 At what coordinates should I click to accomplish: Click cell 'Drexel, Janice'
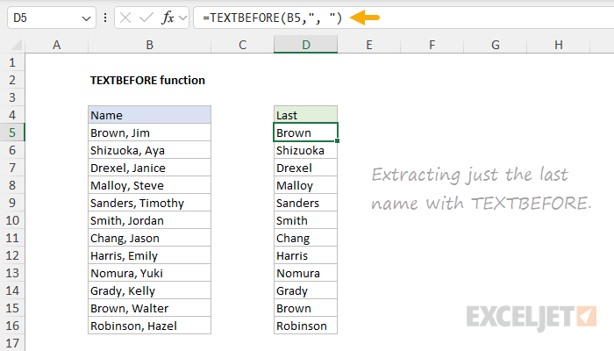150,168
